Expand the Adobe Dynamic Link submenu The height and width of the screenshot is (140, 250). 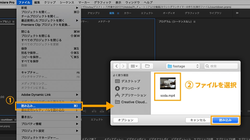tap(49, 95)
